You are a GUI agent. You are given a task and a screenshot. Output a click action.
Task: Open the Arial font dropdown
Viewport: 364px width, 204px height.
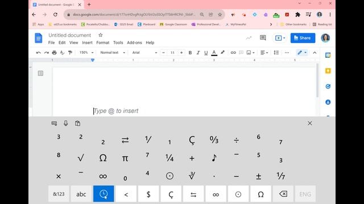(144, 53)
